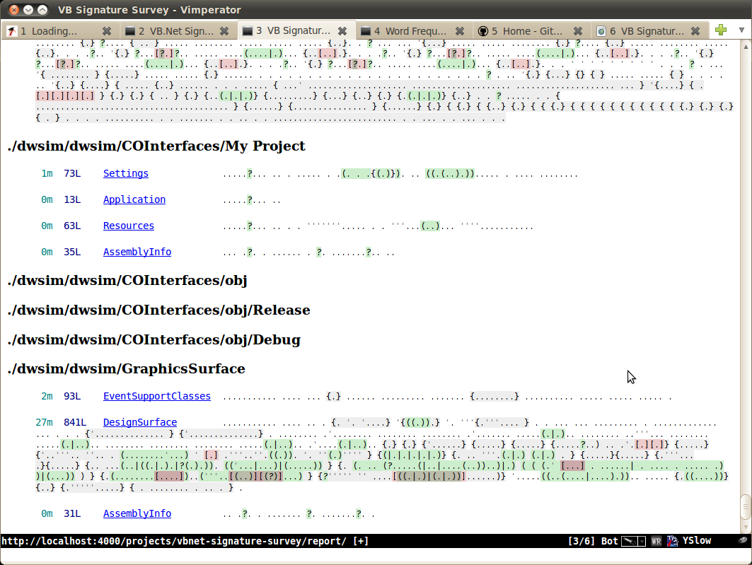The image size is (752, 565).
Task: Click the Bot scroll position indicator
Action: coord(610,541)
